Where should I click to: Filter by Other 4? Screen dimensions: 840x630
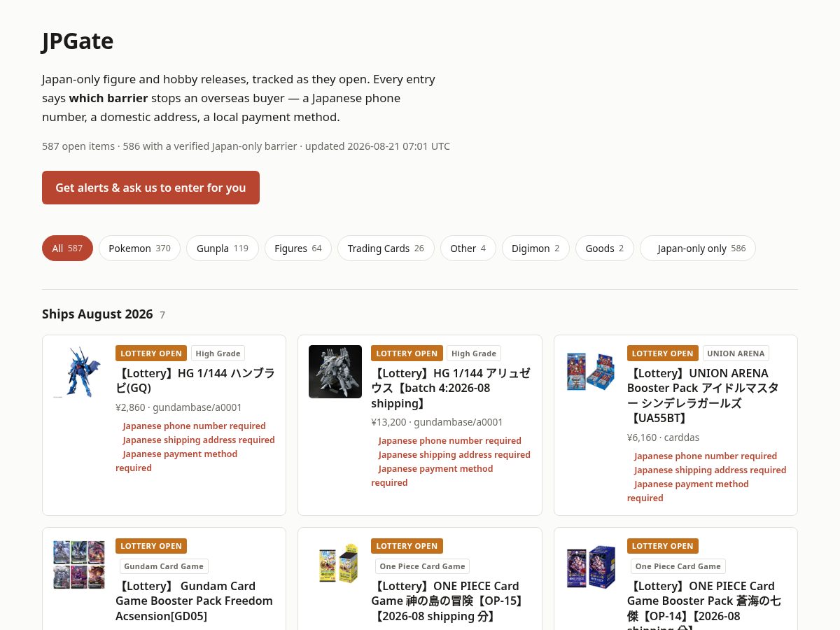[468, 248]
